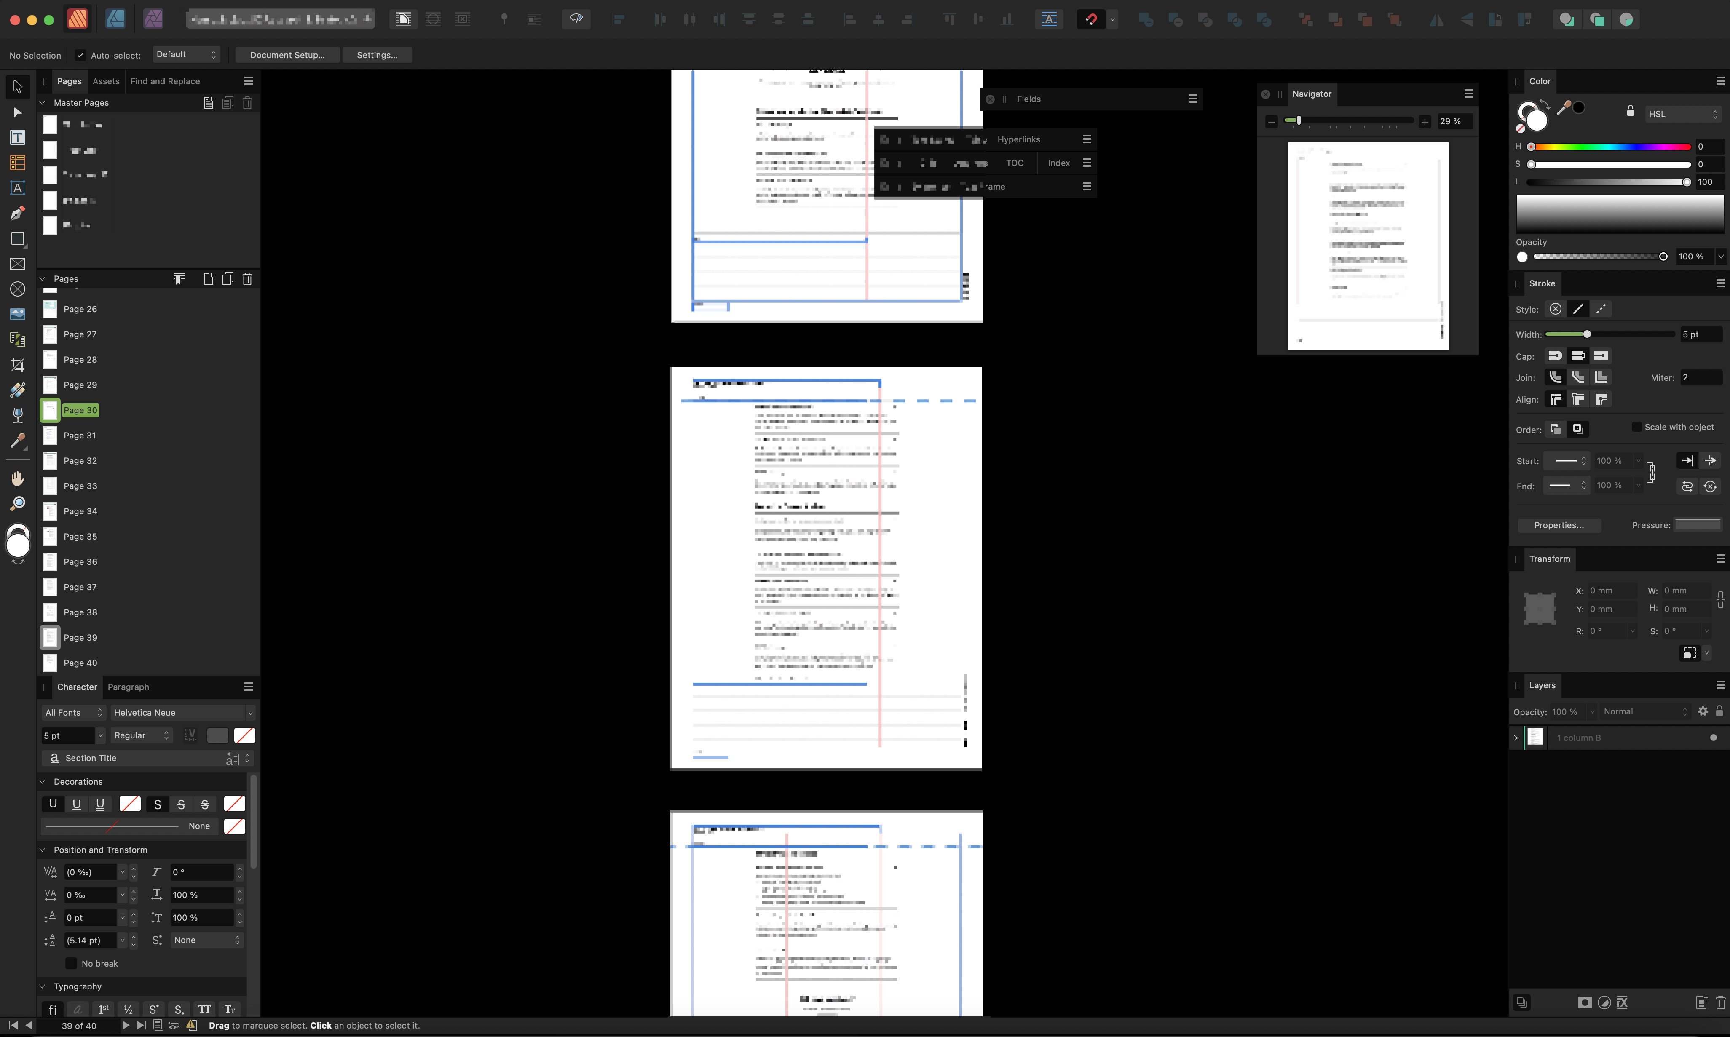Zoom in with Navigator plus button
Viewport: 1730px width, 1037px height.
(1425, 122)
